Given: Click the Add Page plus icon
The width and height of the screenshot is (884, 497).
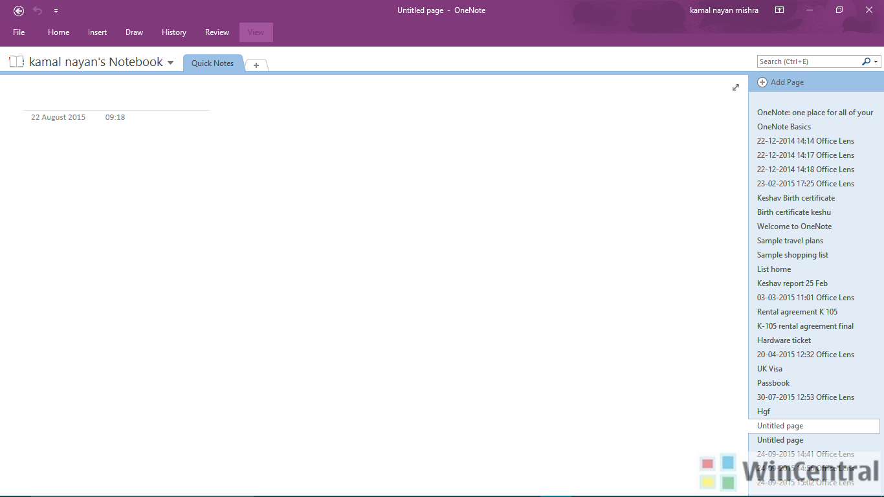Looking at the screenshot, I should pyautogui.click(x=762, y=82).
